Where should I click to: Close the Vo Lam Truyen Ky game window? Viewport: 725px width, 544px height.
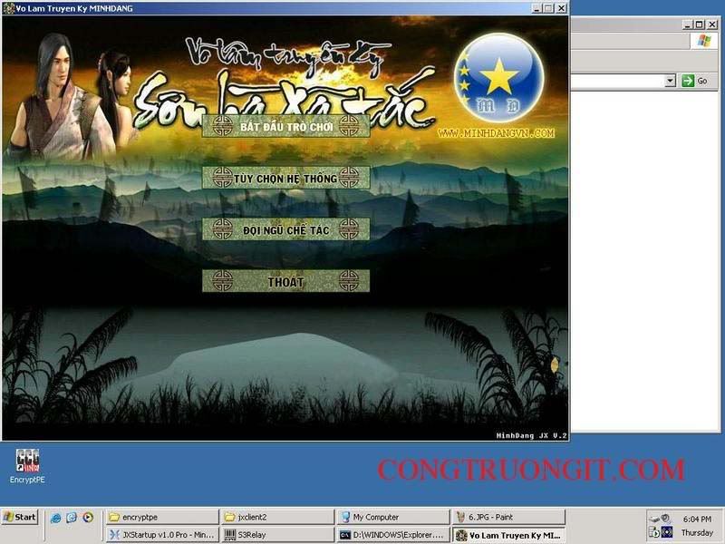pos(561,8)
